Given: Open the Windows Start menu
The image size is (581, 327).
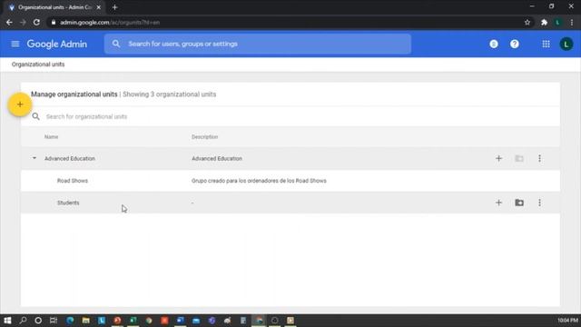Looking at the screenshot, I should pos(7,321).
